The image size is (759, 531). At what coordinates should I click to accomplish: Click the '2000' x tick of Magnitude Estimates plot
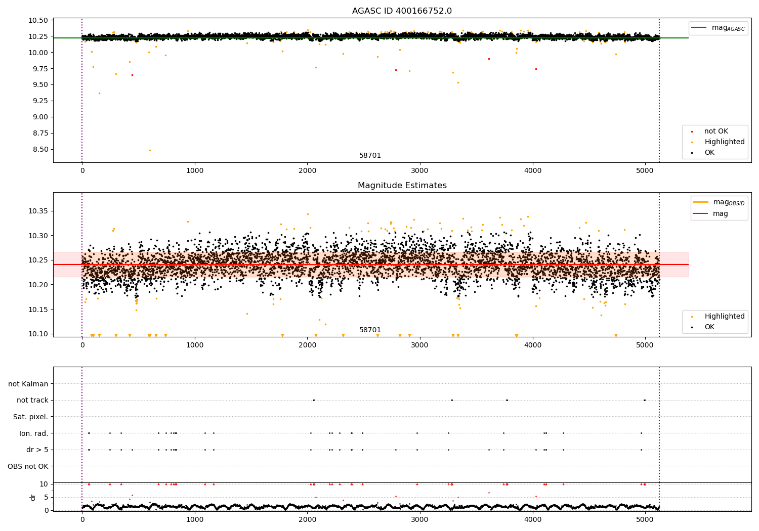[307, 345]
